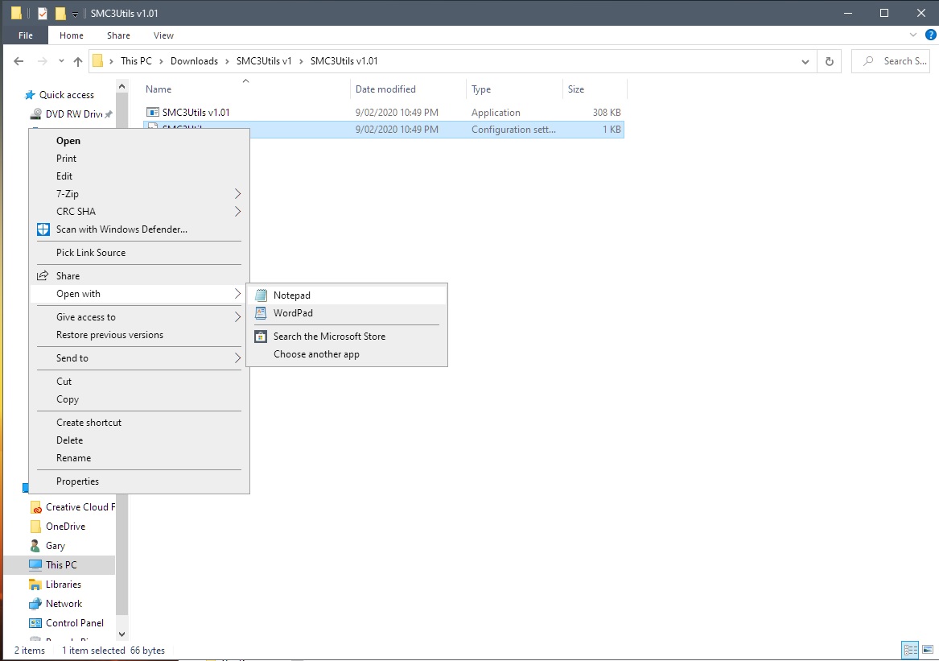Expand the 7-Zip submenu arrow
Screen dimensions: 939x661
point(237,193)
